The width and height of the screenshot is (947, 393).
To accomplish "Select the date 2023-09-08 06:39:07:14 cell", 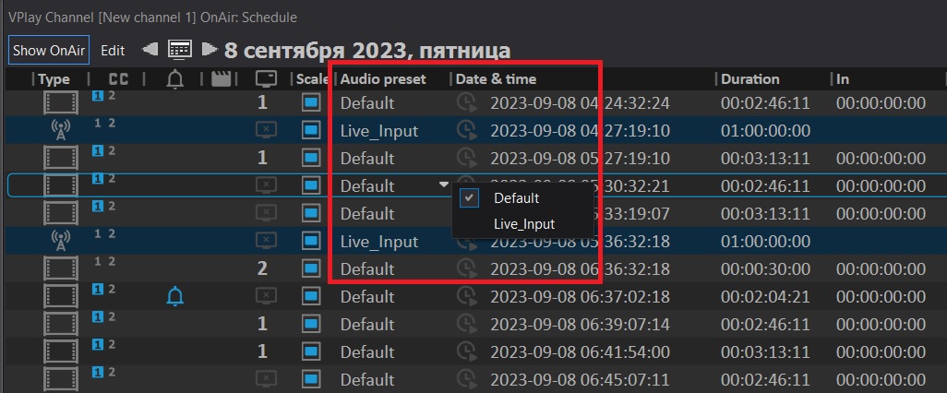I will [580, 324].
